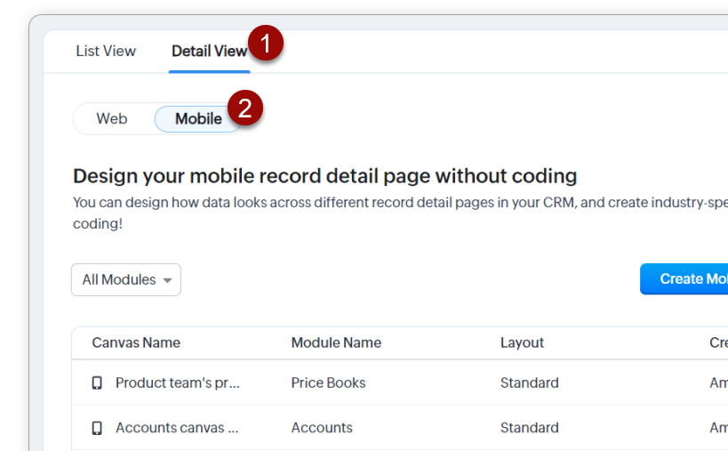The height and width of the screenshot is (451, 728).
Task: Click the Canvas Name column header
Action: (136, 342)
